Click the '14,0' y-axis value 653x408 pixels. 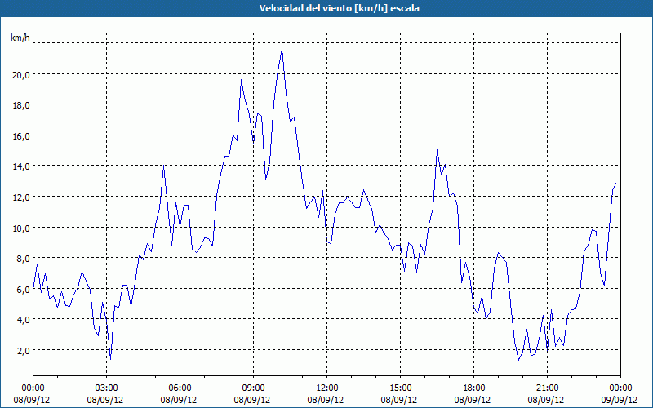[22, 166]
